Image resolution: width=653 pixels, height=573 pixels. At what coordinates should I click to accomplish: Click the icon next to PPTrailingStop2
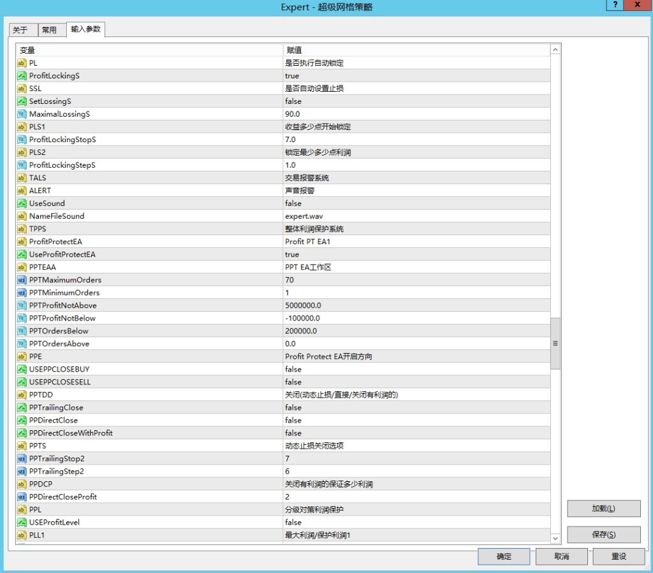click(x=22, y=458)
